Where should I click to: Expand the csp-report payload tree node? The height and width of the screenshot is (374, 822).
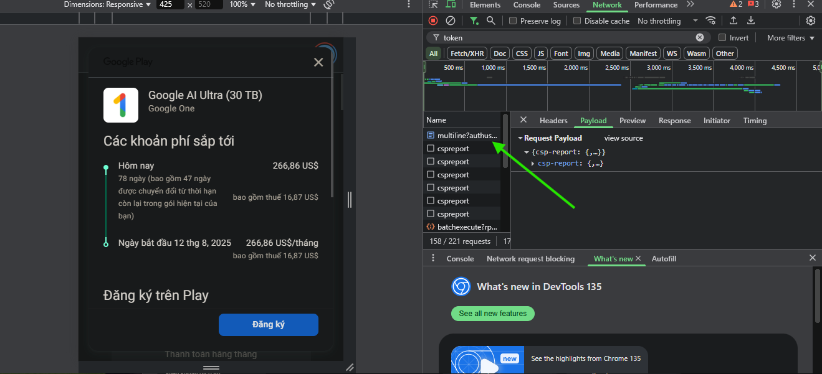pyautogui.click(x=533, y=164)
